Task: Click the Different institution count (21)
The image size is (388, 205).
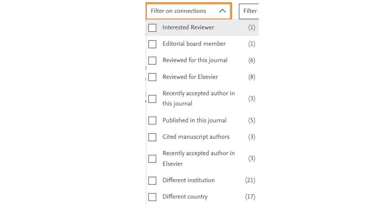Action: [250, 180]
